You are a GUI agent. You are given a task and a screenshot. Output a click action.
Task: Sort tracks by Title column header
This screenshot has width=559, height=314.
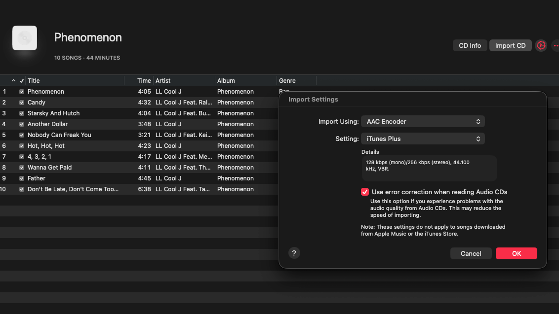click(34, 81)
